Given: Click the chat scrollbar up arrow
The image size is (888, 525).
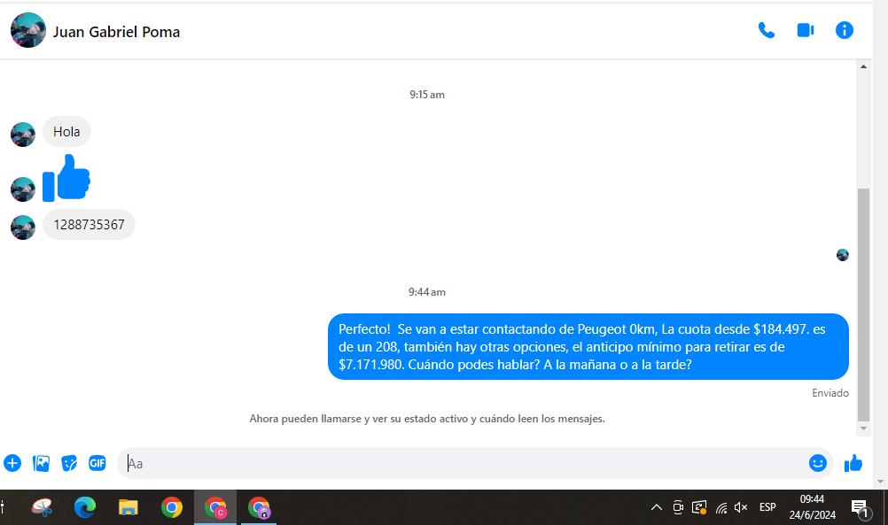Looking at the screenshot, I should (864, 66).
